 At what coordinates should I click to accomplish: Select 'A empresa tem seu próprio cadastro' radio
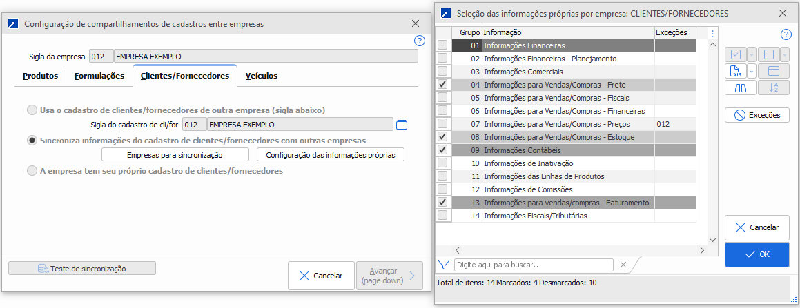[32, 171]
